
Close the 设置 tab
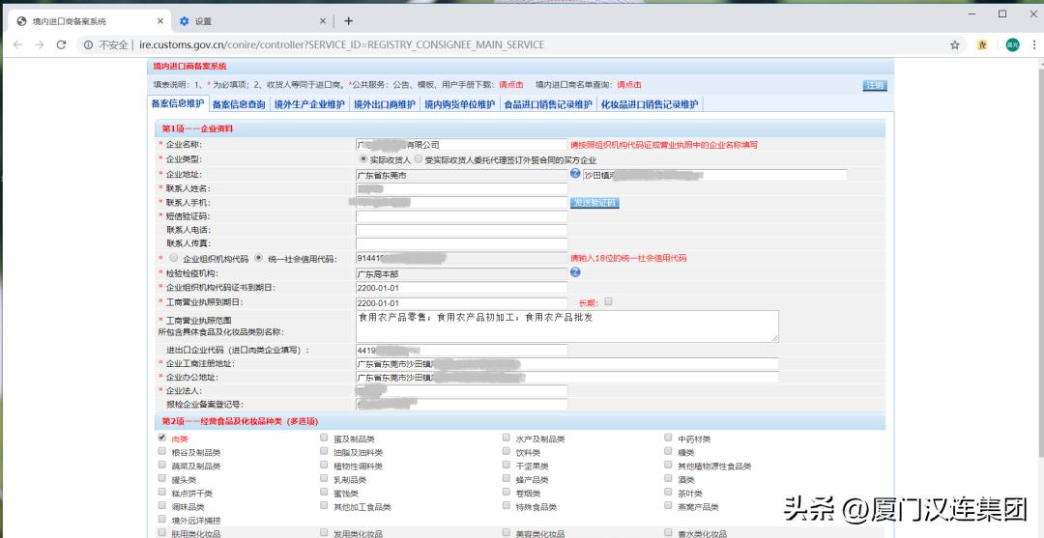323,21
